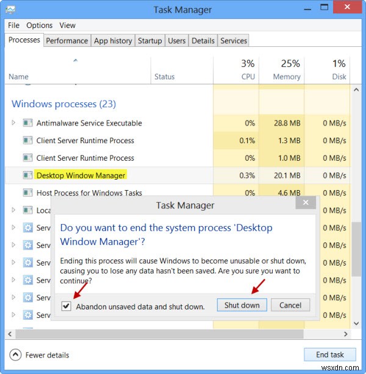The image size is (366, 374).
Task: Expand the Antimalware Service Executable row
Action: (x=13, y=123)
